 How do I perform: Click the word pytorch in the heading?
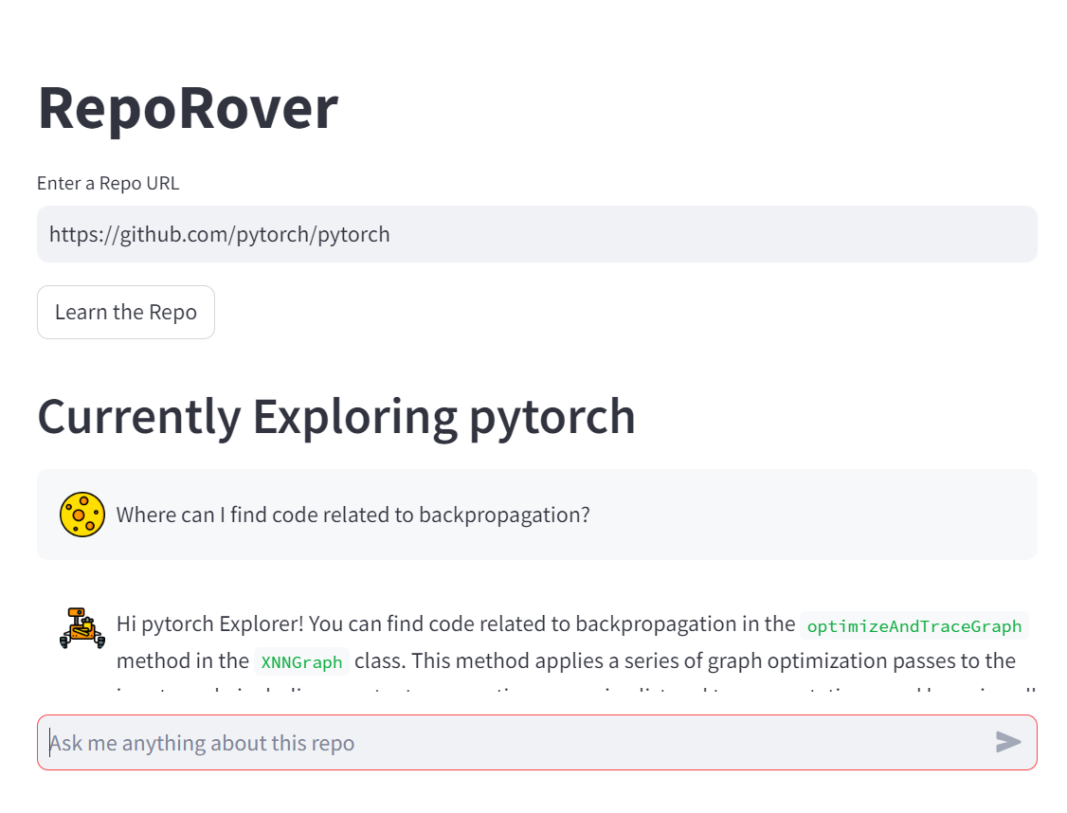click(552, 416)
